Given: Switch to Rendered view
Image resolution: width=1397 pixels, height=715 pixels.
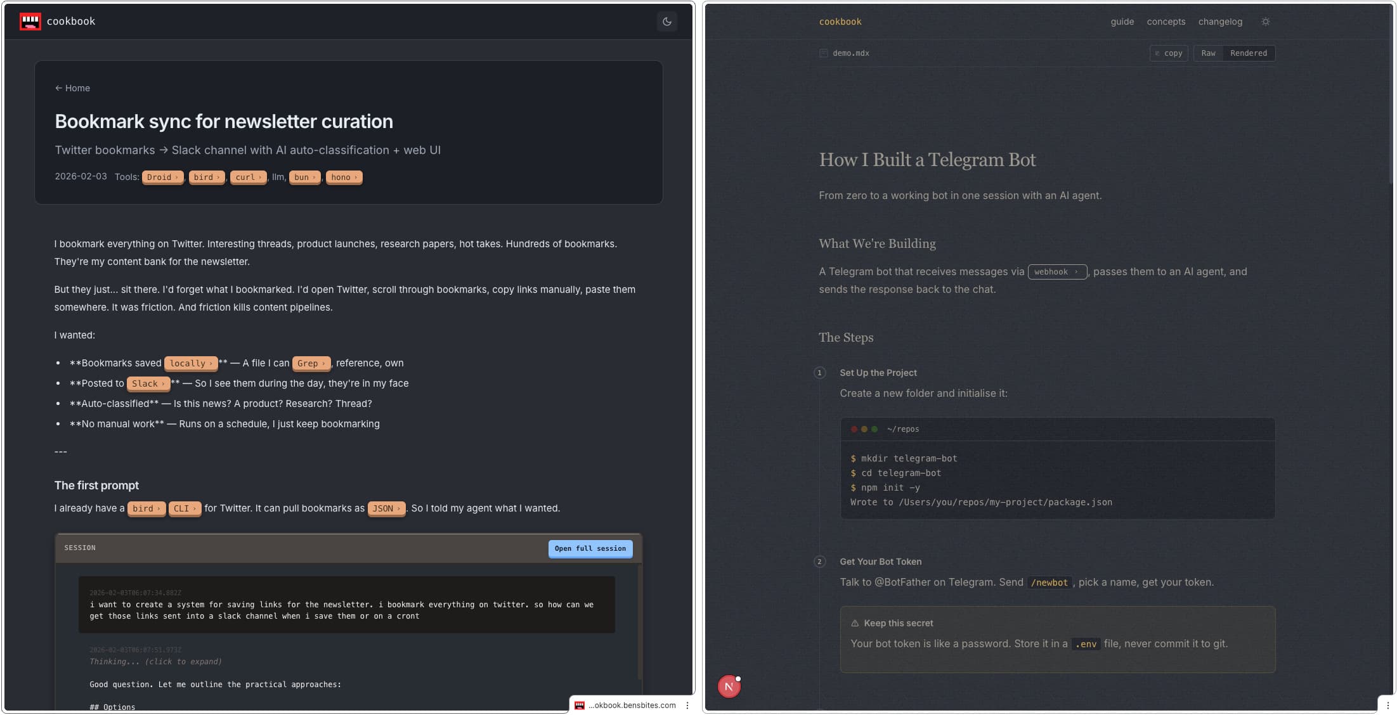Looking at the screenshot, I should [1248, 53].
